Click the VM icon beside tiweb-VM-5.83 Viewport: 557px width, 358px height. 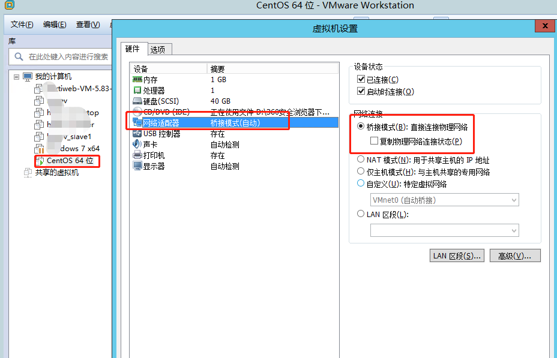pos(38,89)
